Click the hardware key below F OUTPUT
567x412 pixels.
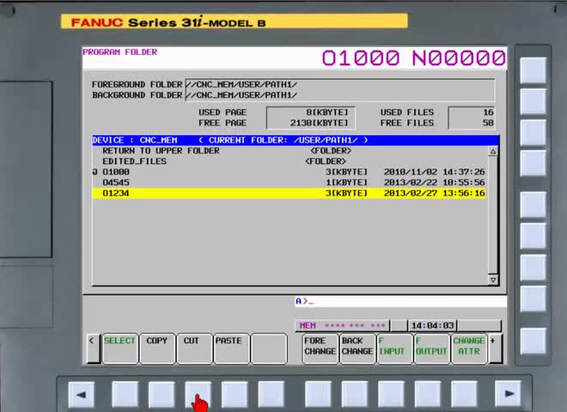(x=428, y=394)
